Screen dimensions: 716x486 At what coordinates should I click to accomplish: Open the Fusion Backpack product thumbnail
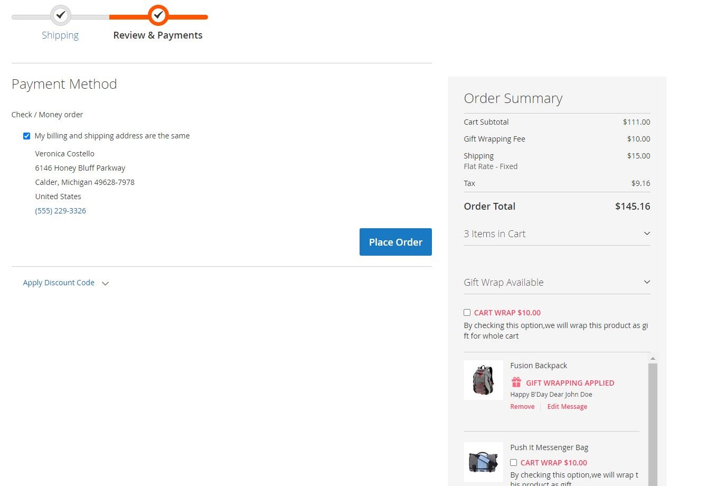pos(483,380)
